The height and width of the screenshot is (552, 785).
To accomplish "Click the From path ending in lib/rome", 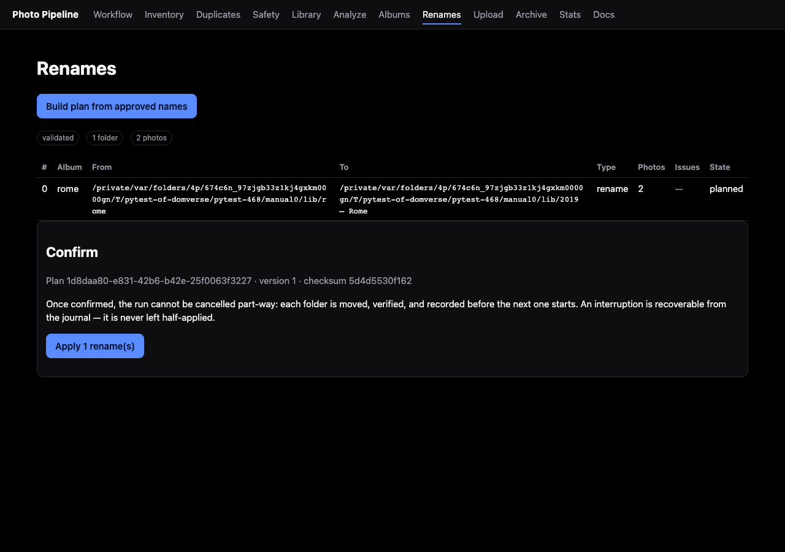I will (209, 199).
